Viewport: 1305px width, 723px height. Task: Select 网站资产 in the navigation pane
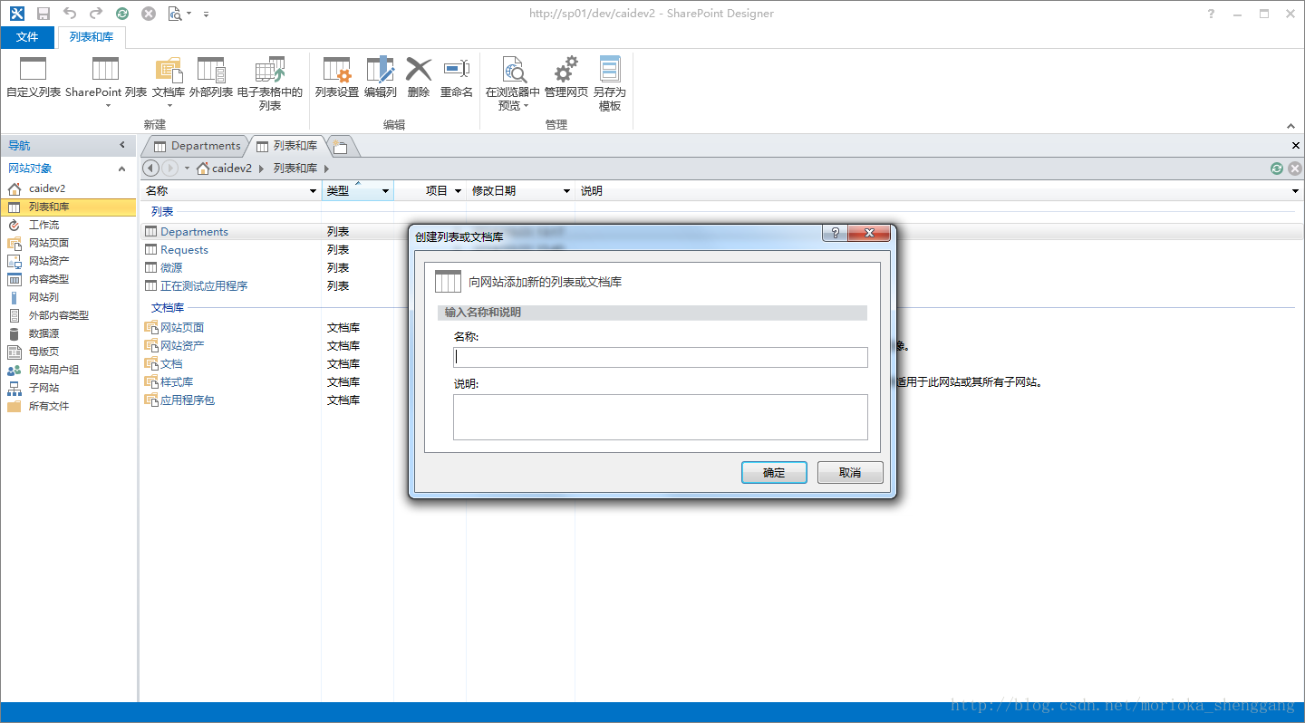pyautogui.click(x=49, y=261)
